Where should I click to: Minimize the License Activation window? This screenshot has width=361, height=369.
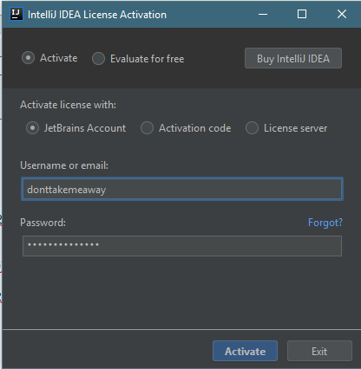[x=263, y=14]
